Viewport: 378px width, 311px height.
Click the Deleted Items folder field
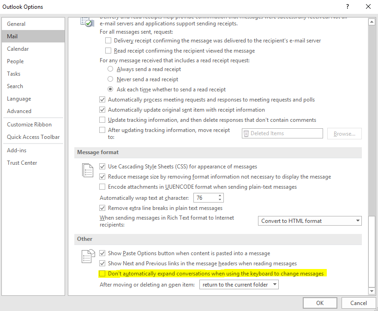pyautogui.click(x=282, y=133)
